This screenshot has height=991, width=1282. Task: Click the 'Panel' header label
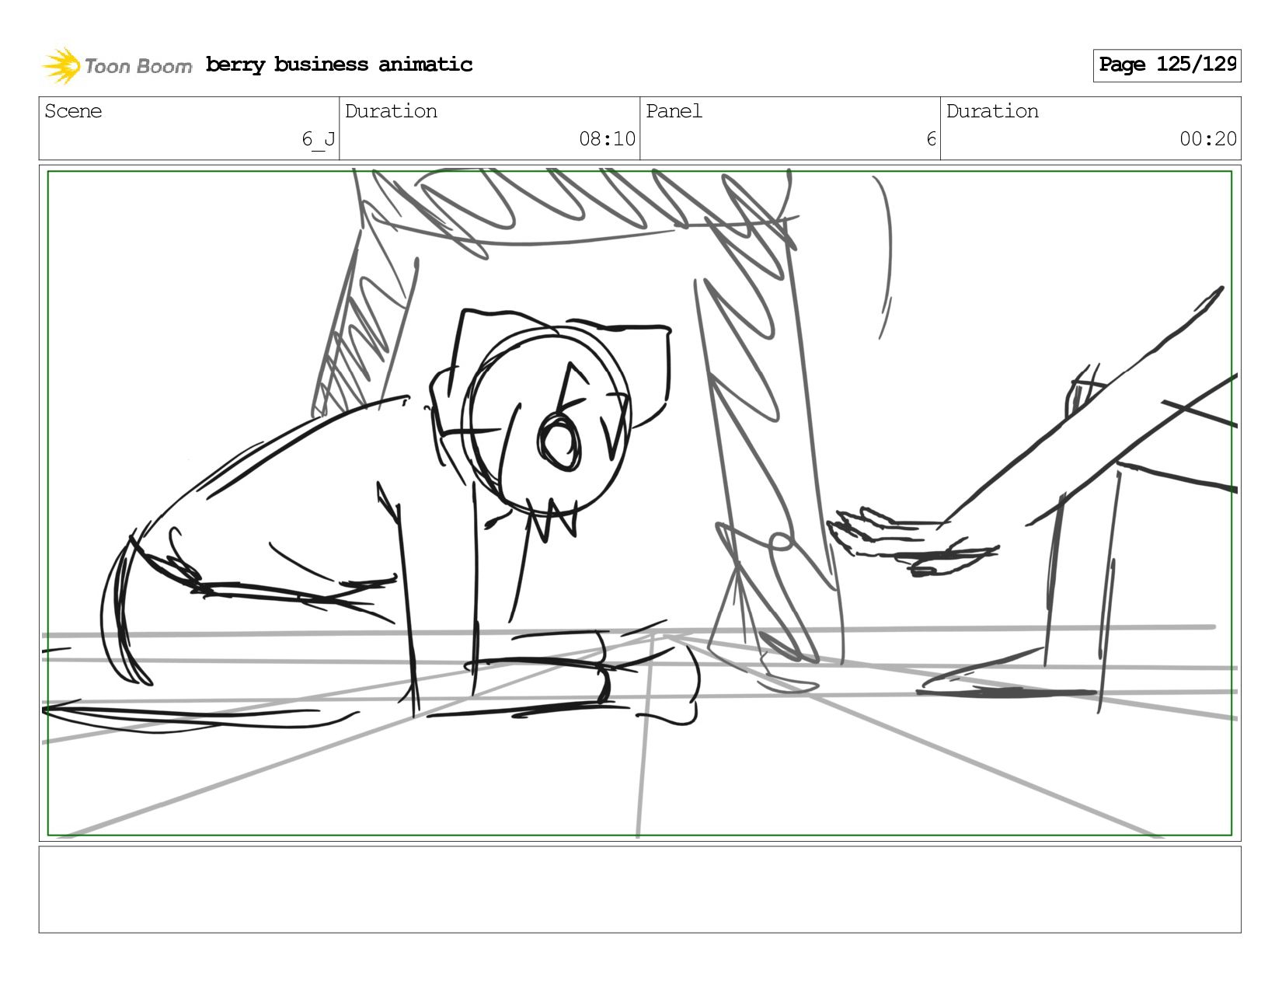tap(674, 111)
